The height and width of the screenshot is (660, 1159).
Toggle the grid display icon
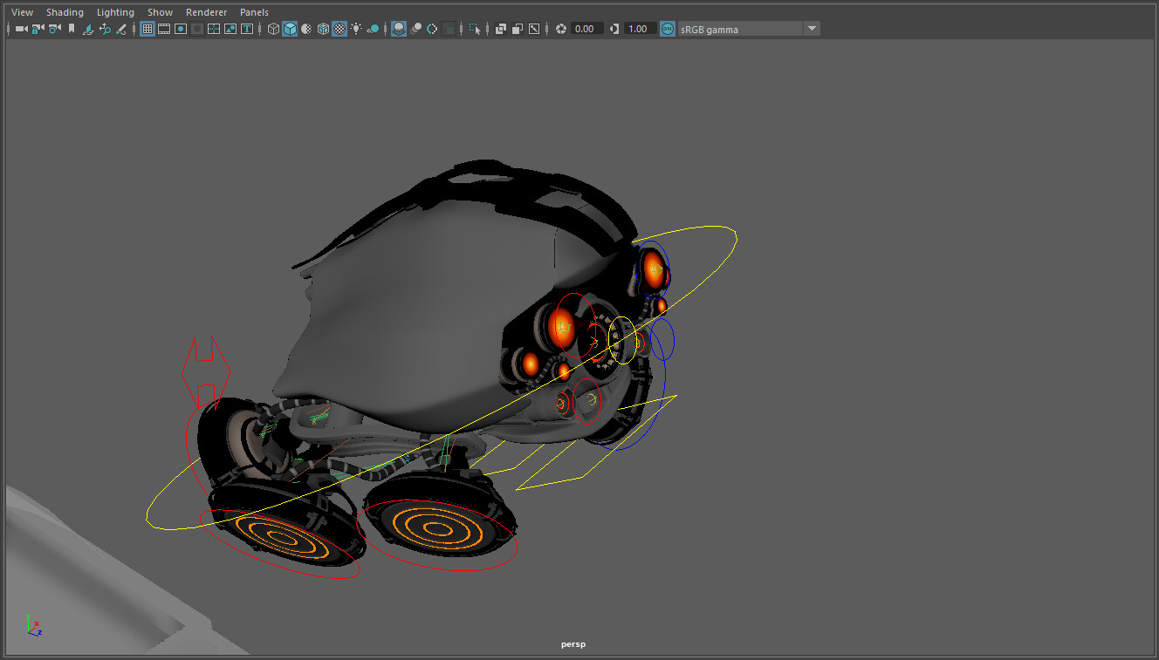[147, 28]
